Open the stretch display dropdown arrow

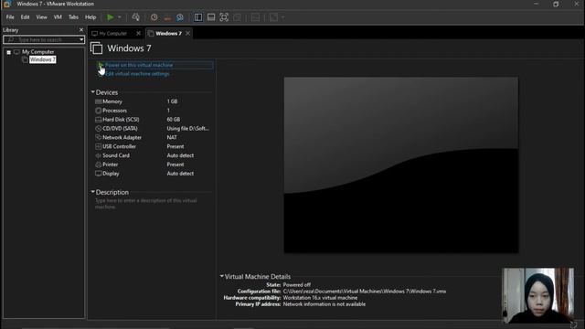[x=282, y=17]
